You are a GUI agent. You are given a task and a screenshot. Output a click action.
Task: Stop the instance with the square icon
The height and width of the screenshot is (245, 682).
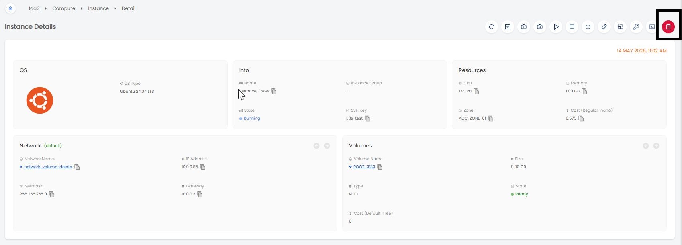(572, 27)
